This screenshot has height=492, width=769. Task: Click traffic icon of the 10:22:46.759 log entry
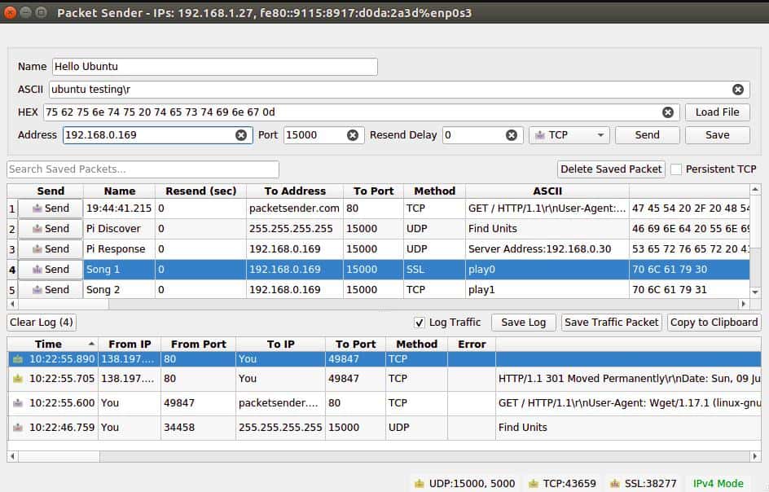tap(18, 428)
